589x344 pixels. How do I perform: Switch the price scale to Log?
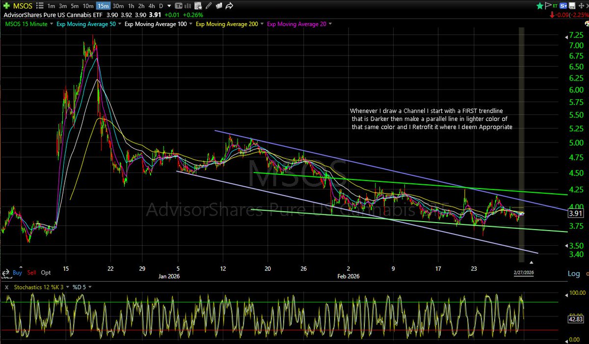pos(573,274)
